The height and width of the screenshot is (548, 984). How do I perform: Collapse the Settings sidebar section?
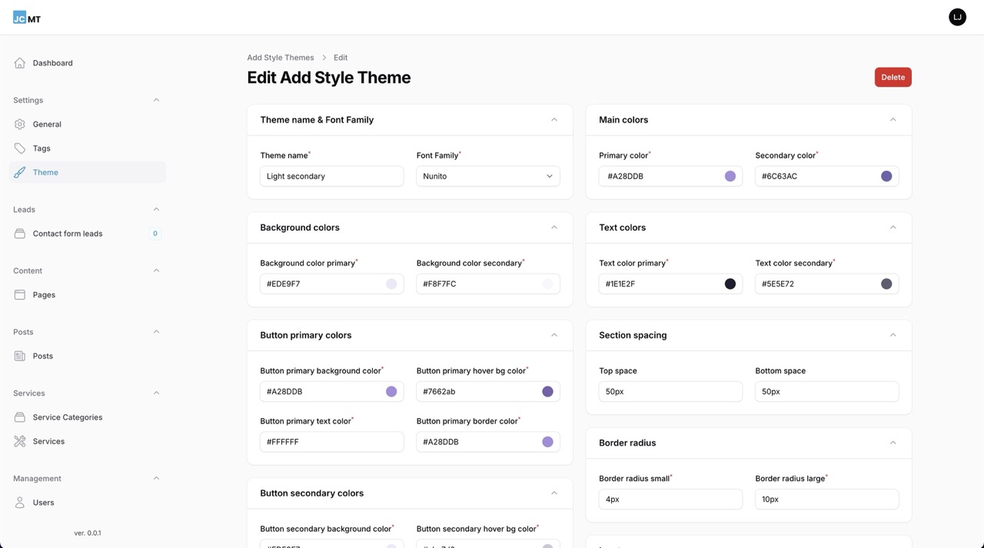pyautogui.click(x=156, y=99)
